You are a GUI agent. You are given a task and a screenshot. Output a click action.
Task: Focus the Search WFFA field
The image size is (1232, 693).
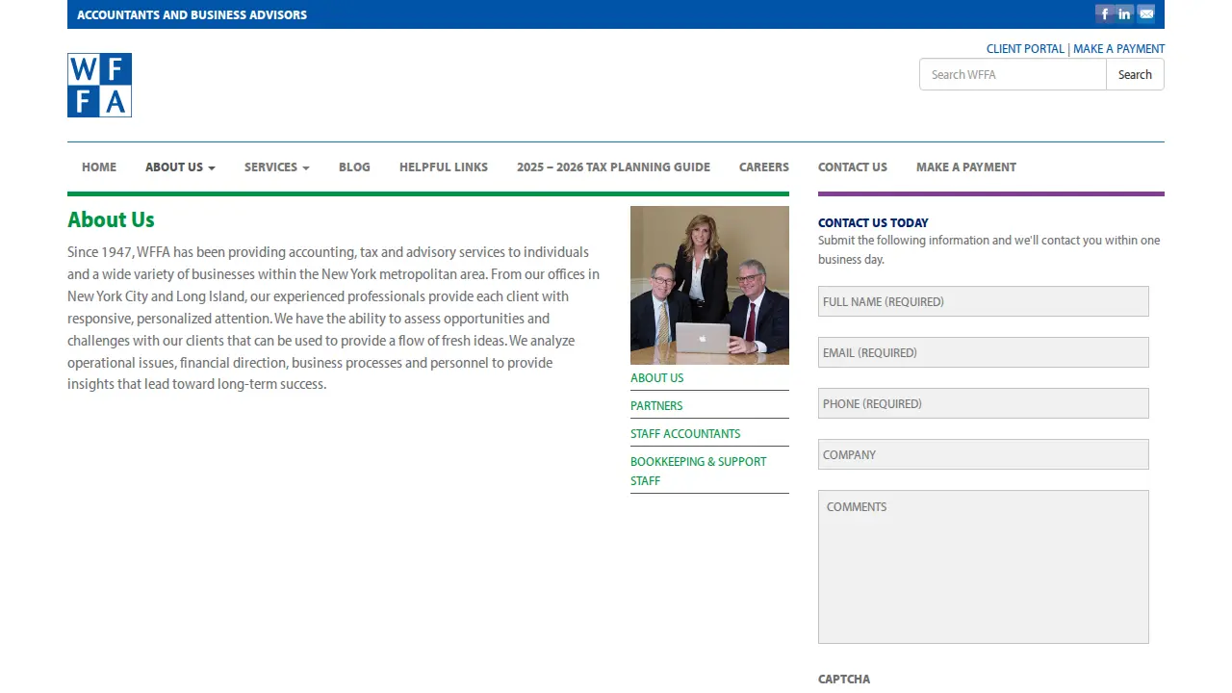point(1013,74)
